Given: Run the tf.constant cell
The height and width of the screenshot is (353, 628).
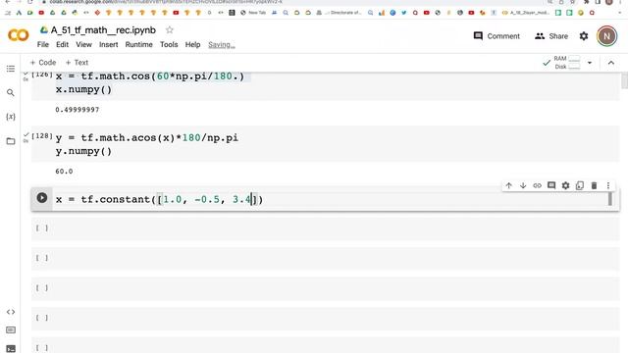Looking at the screenshot, I should pos(41,198).
